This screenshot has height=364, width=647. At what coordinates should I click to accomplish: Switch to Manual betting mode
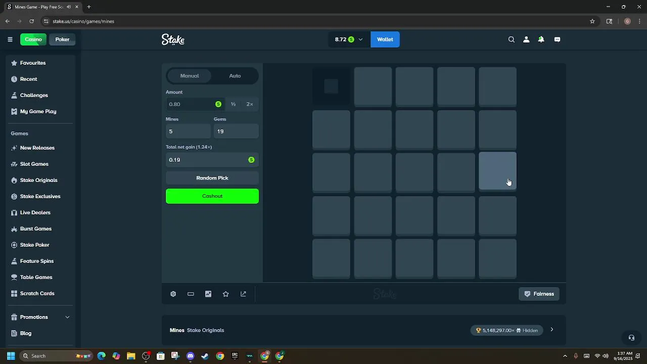(190, 76)
